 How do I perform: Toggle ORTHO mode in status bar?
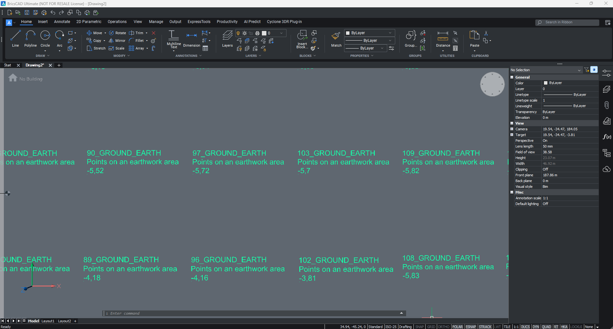[444, 327]
